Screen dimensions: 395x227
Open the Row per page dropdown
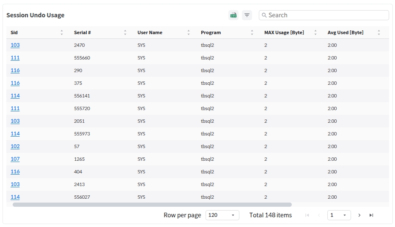[222, 215]
